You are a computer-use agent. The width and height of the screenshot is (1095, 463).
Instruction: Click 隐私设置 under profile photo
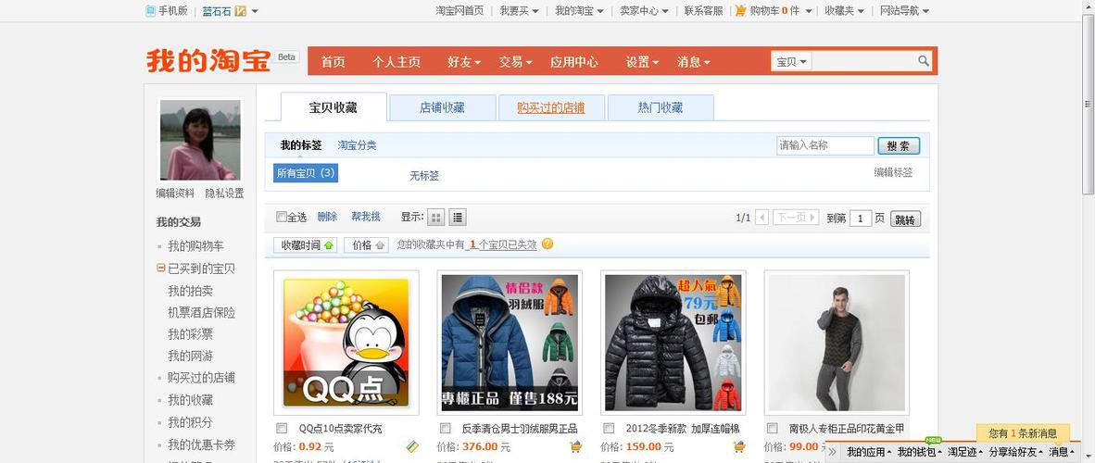click(224, 193)
